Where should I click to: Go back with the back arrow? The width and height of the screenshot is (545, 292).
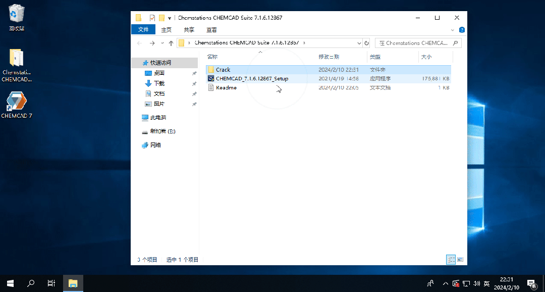pyautogui.click(x=140, y=43)
